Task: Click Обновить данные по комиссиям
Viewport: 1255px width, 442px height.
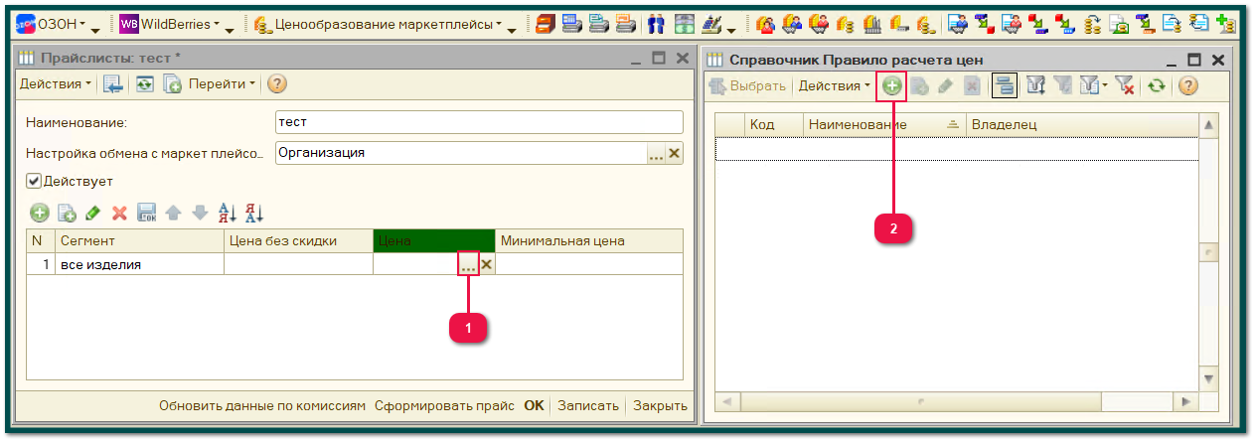Action: (262, 405)
